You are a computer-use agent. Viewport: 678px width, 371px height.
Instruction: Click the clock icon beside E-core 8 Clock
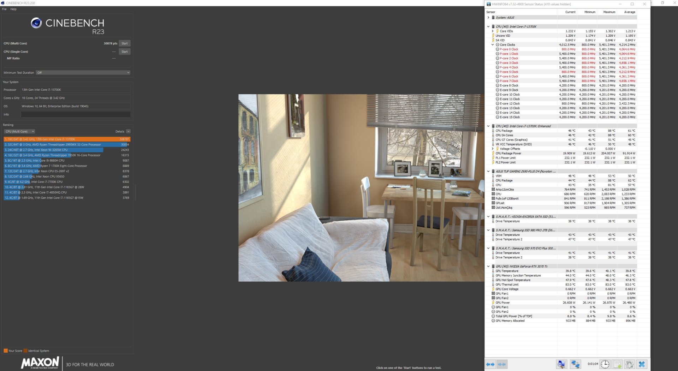(x=498, y=85)
